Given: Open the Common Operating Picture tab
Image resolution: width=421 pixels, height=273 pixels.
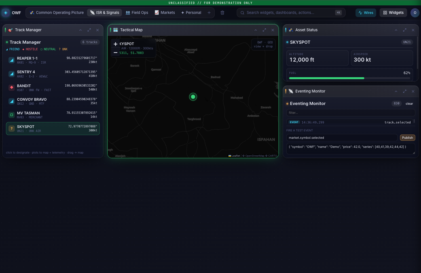Looking at the screenshot, I should coord(57,13).
